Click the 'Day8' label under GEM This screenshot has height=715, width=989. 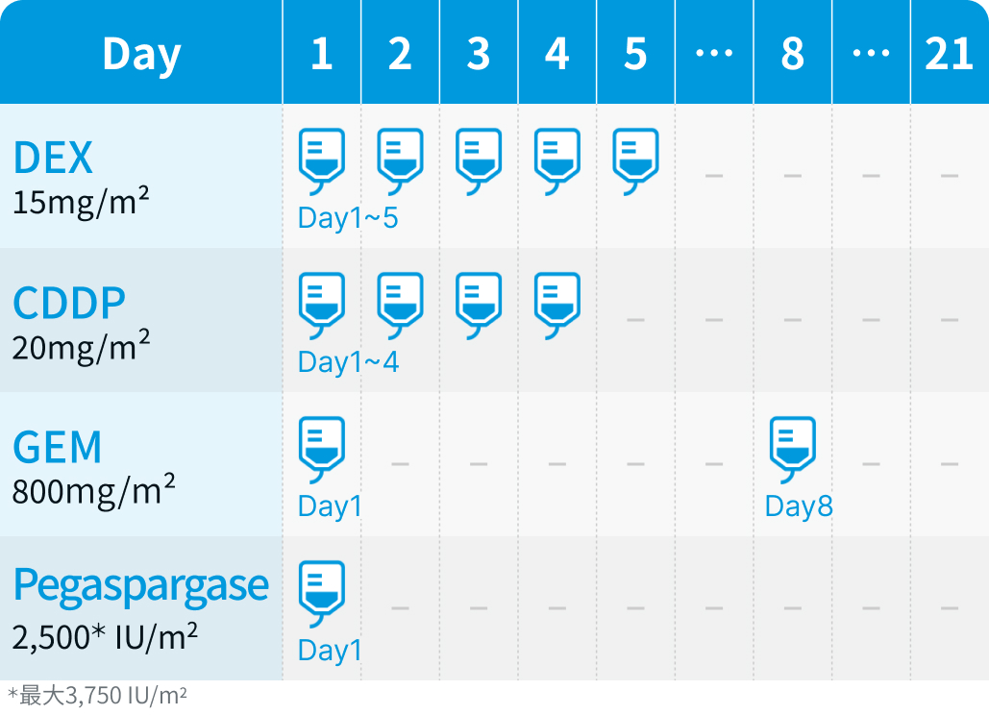click(x=799, y=506)
